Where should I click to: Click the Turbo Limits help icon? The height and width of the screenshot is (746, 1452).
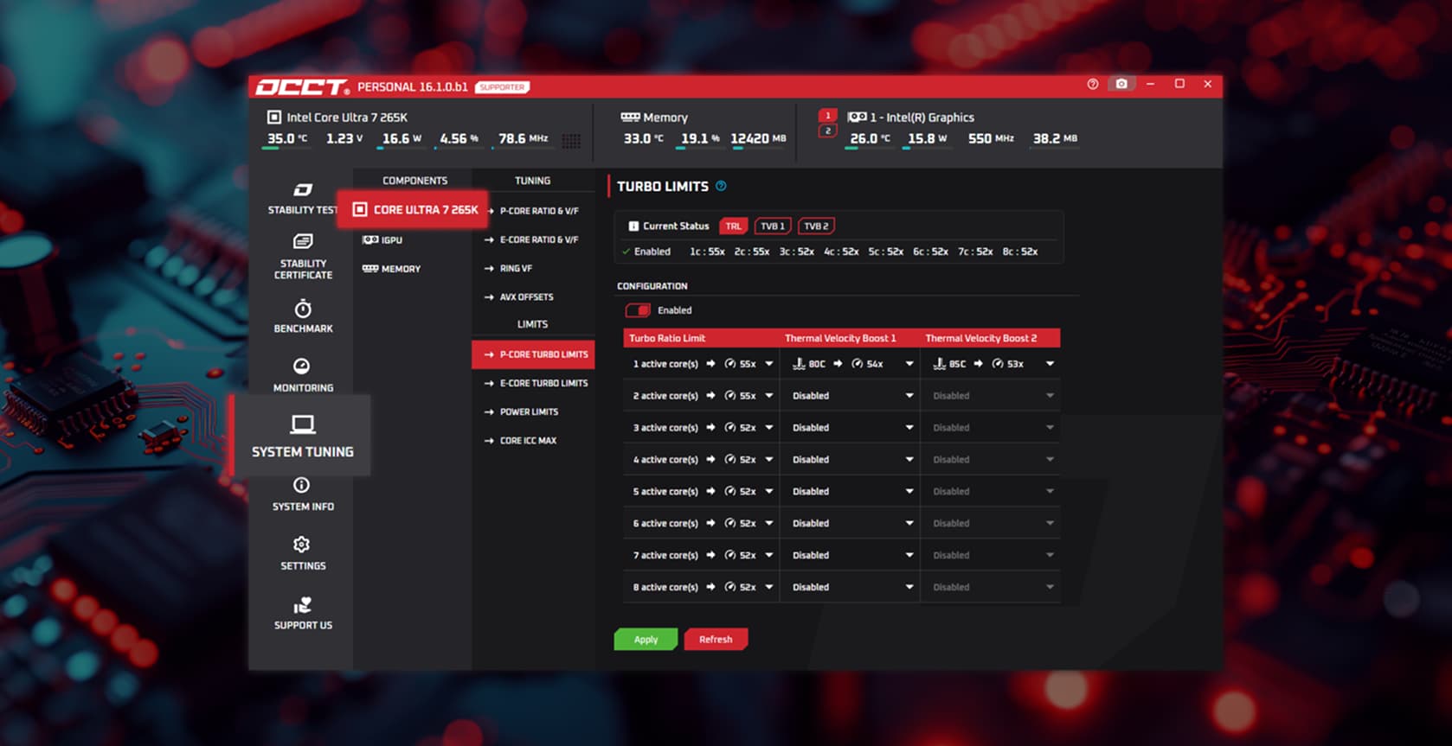point(721,186)
